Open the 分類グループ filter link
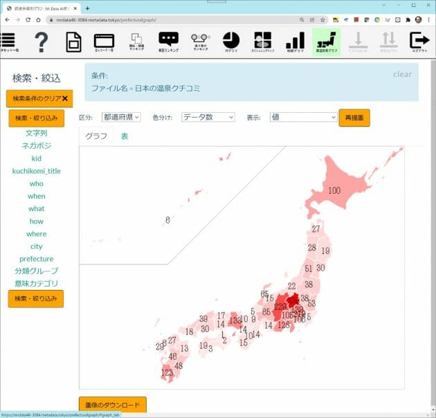 point(37,271)
